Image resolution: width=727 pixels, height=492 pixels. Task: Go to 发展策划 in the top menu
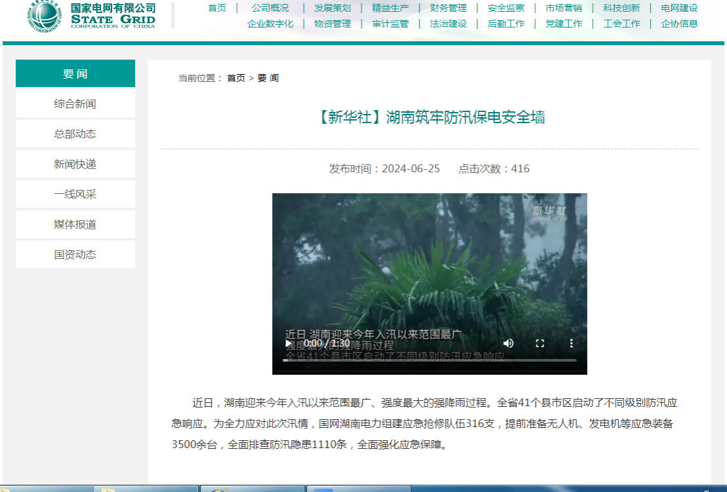(332, 8)
